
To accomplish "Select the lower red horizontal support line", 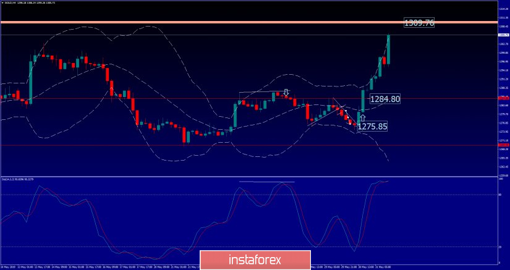I will click(x=249, y=145).
